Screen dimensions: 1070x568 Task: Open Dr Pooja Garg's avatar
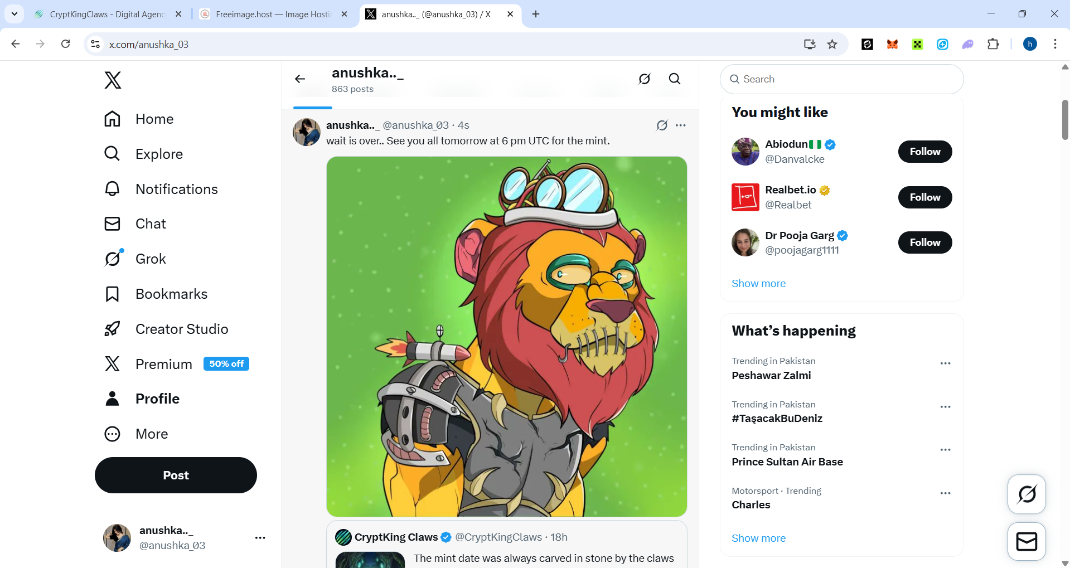tap(745, 242)
